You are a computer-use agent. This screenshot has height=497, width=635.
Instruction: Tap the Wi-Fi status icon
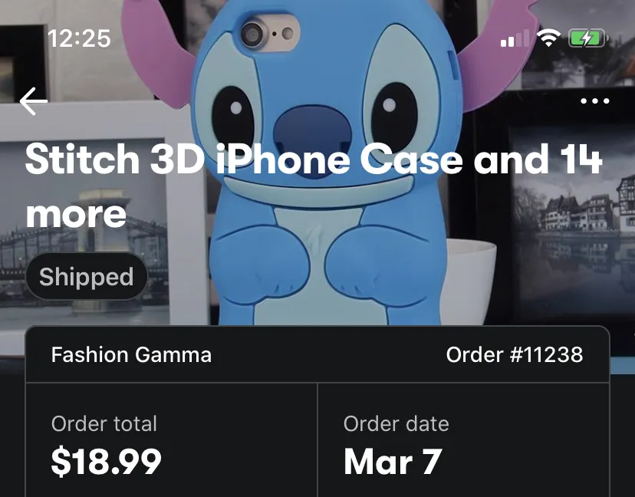click(548, 38)
